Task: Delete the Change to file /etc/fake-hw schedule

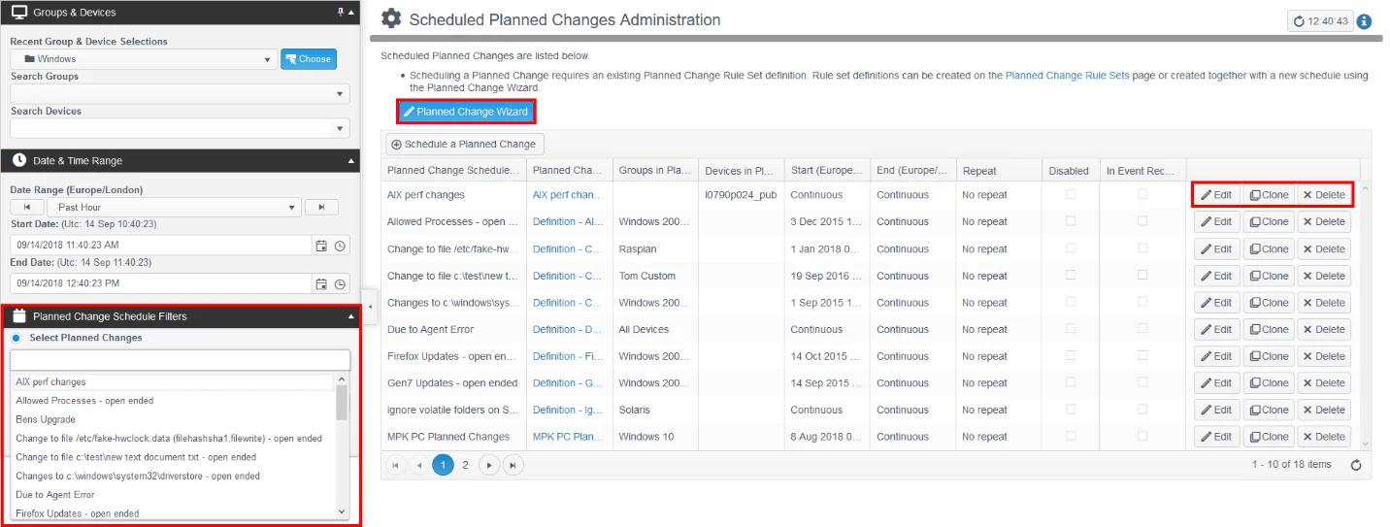Action: click(x=1324, y=249)
